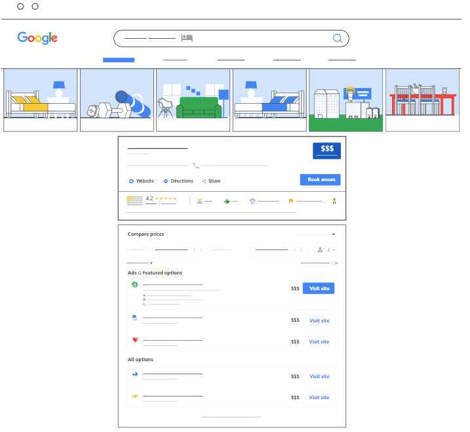Click the Directions button
The image size is (470, 432).
click(178, 181)
